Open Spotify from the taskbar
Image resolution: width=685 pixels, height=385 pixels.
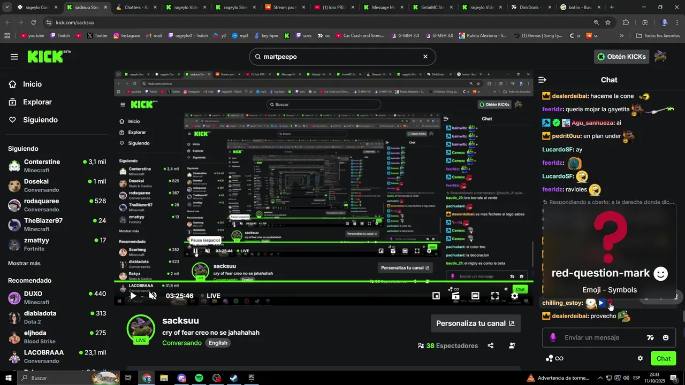pyautogui.click(x=199, y=378)
